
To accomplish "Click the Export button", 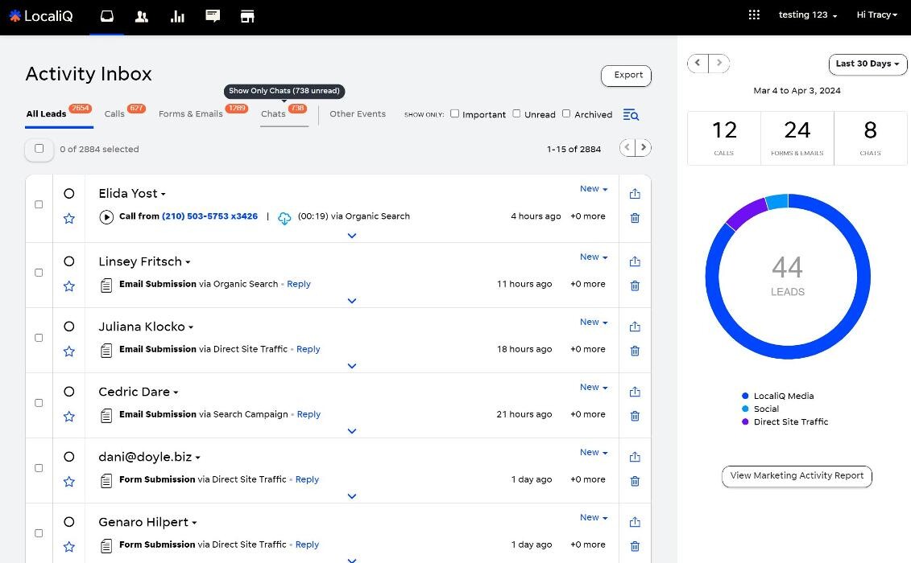I will pos(626,76).
